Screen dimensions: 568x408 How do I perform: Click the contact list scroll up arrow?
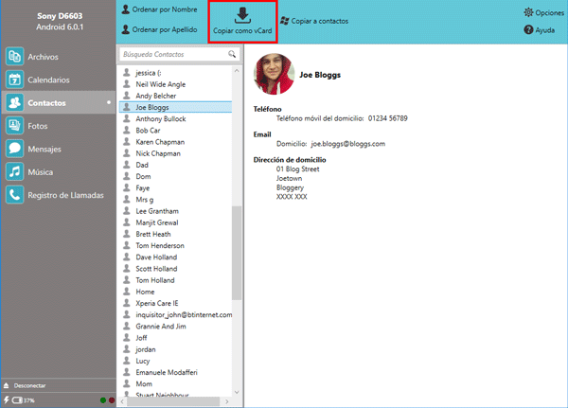pos(237,71)
